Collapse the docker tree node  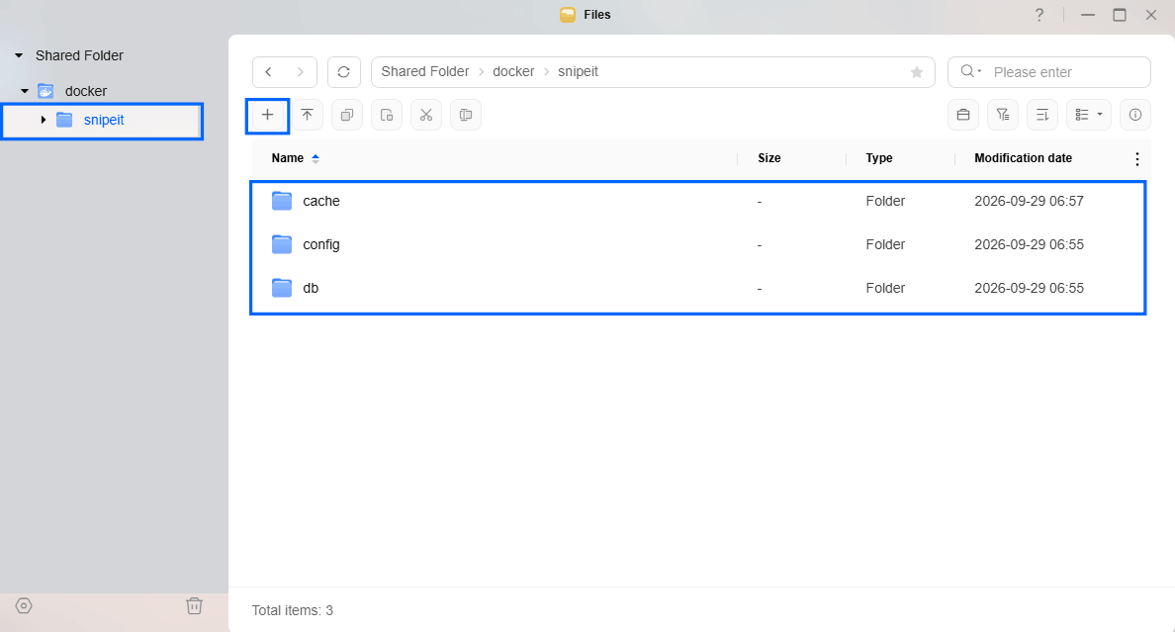[x=25, y=91]
